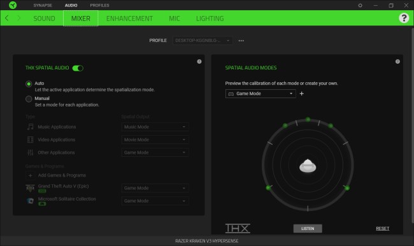Click the Video Applications film icon

point(31,140)
